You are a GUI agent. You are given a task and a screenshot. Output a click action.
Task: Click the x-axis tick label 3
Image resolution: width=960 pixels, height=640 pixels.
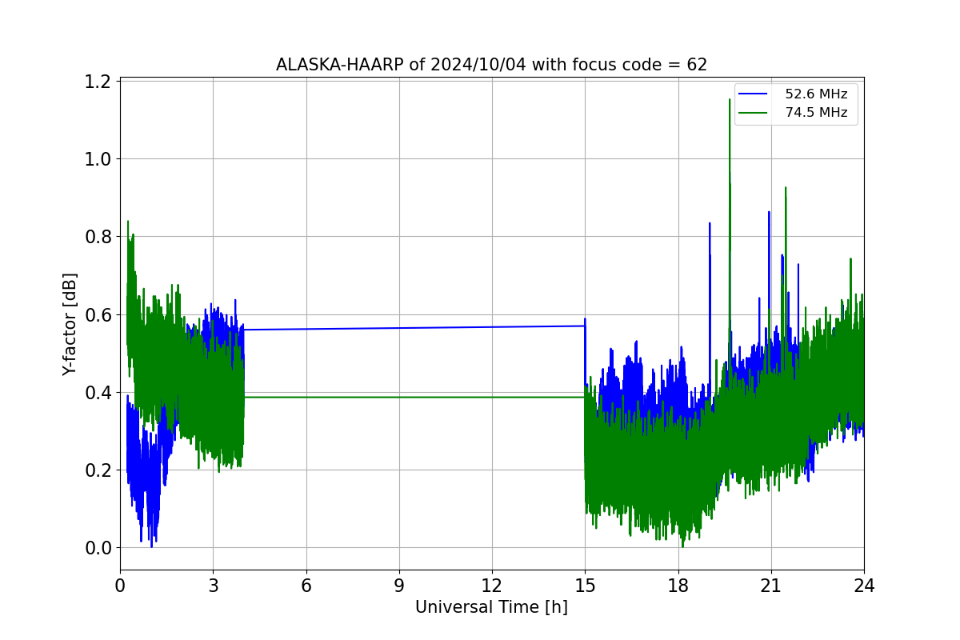[x=213, y=586]
